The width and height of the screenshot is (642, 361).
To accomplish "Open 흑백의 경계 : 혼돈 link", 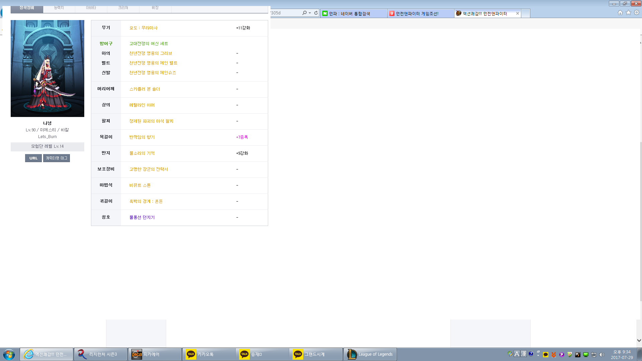I will (146, 202).
